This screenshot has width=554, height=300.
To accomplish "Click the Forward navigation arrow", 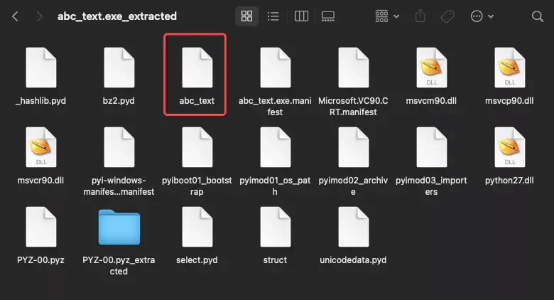I will click(x=40, y=16).
